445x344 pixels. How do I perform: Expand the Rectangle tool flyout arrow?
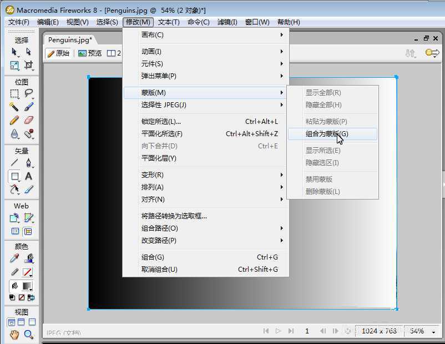pyautogui.click(x=19, y=180)
